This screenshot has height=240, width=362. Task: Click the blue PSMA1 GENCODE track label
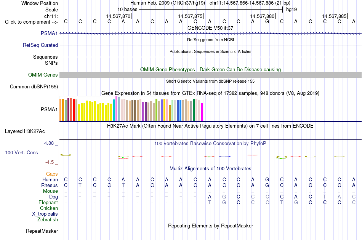tap(49, 34)
